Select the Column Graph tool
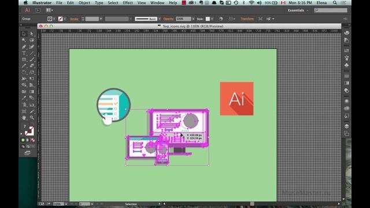This screenshot has height=208, width=370. click(32, 105)
